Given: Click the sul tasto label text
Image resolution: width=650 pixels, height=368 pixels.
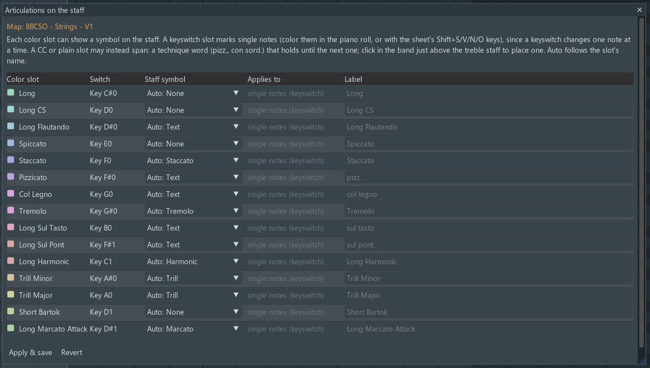Looking at the screenshot, I should 360,228.
